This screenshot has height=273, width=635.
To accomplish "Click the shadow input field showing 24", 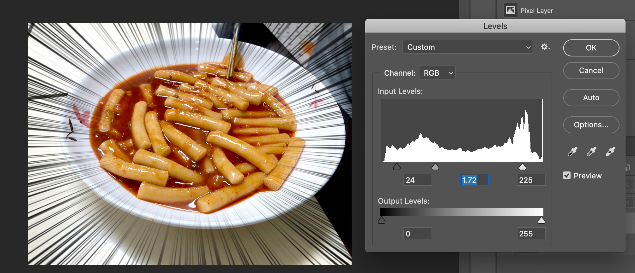I will (x=418, y=180).
